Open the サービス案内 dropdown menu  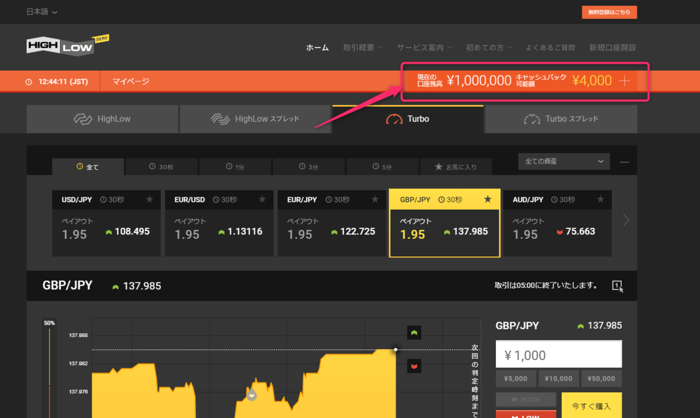tap(424, 47)
